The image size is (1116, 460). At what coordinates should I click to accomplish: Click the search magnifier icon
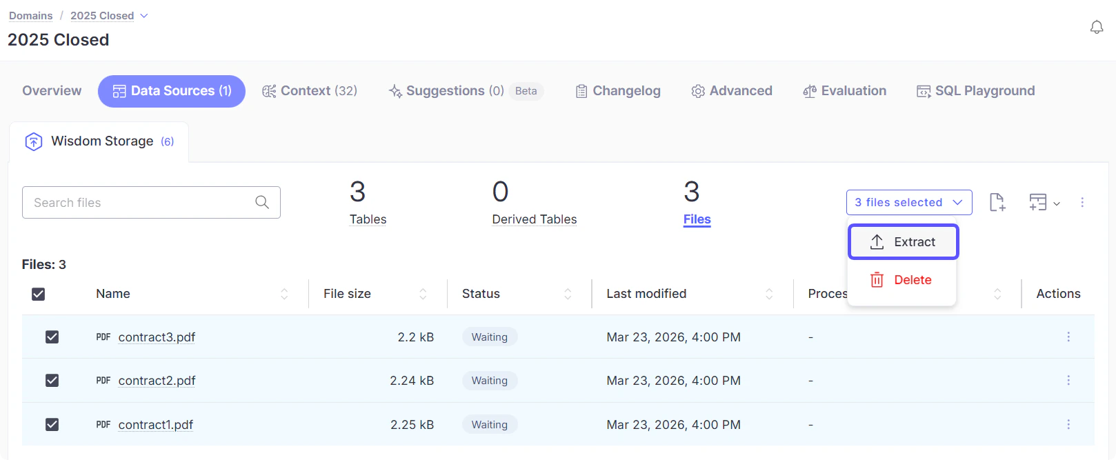262,202
